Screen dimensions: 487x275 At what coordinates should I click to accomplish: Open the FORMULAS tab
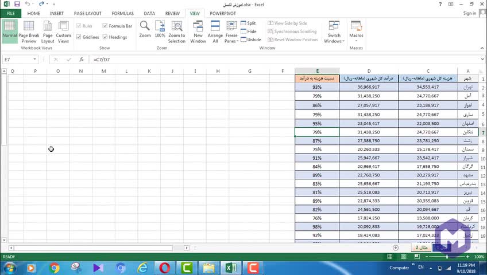123,13
